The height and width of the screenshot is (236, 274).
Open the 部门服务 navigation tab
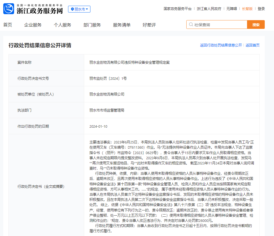pos(92,25)
